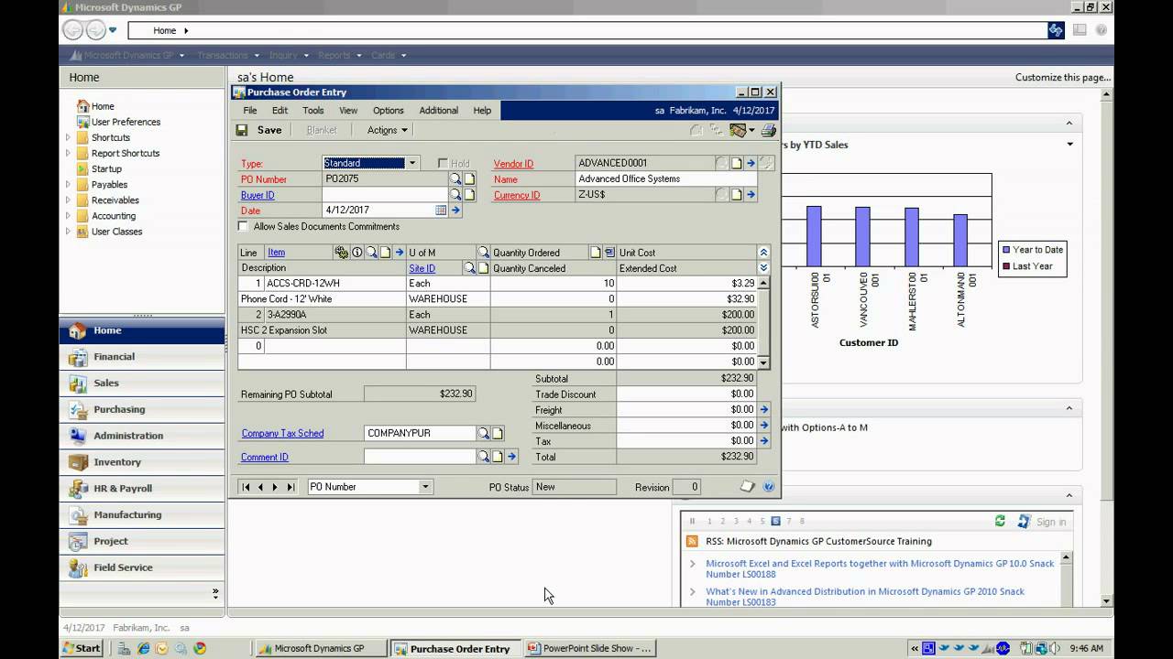Click the Miscellaneous expansion arrow
The image size is (1173, 659).
763,426
